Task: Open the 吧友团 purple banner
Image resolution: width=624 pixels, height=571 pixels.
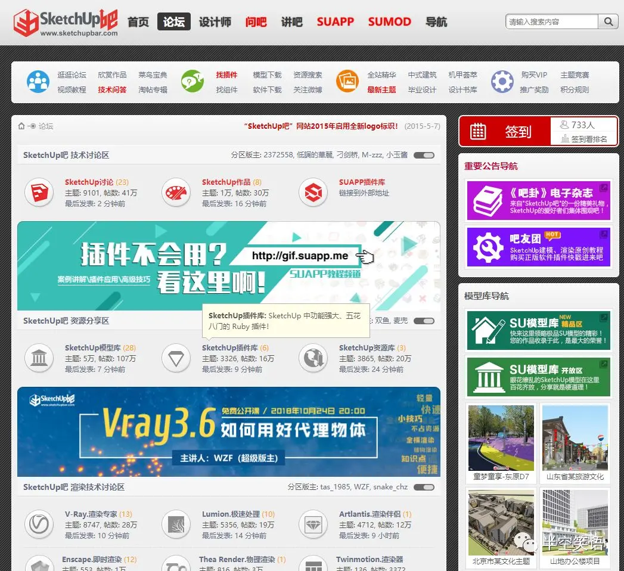Action: point(538,247)
